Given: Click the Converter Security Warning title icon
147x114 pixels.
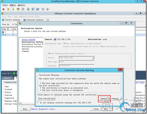Looking at the screenshot, I should coord(37,70).
